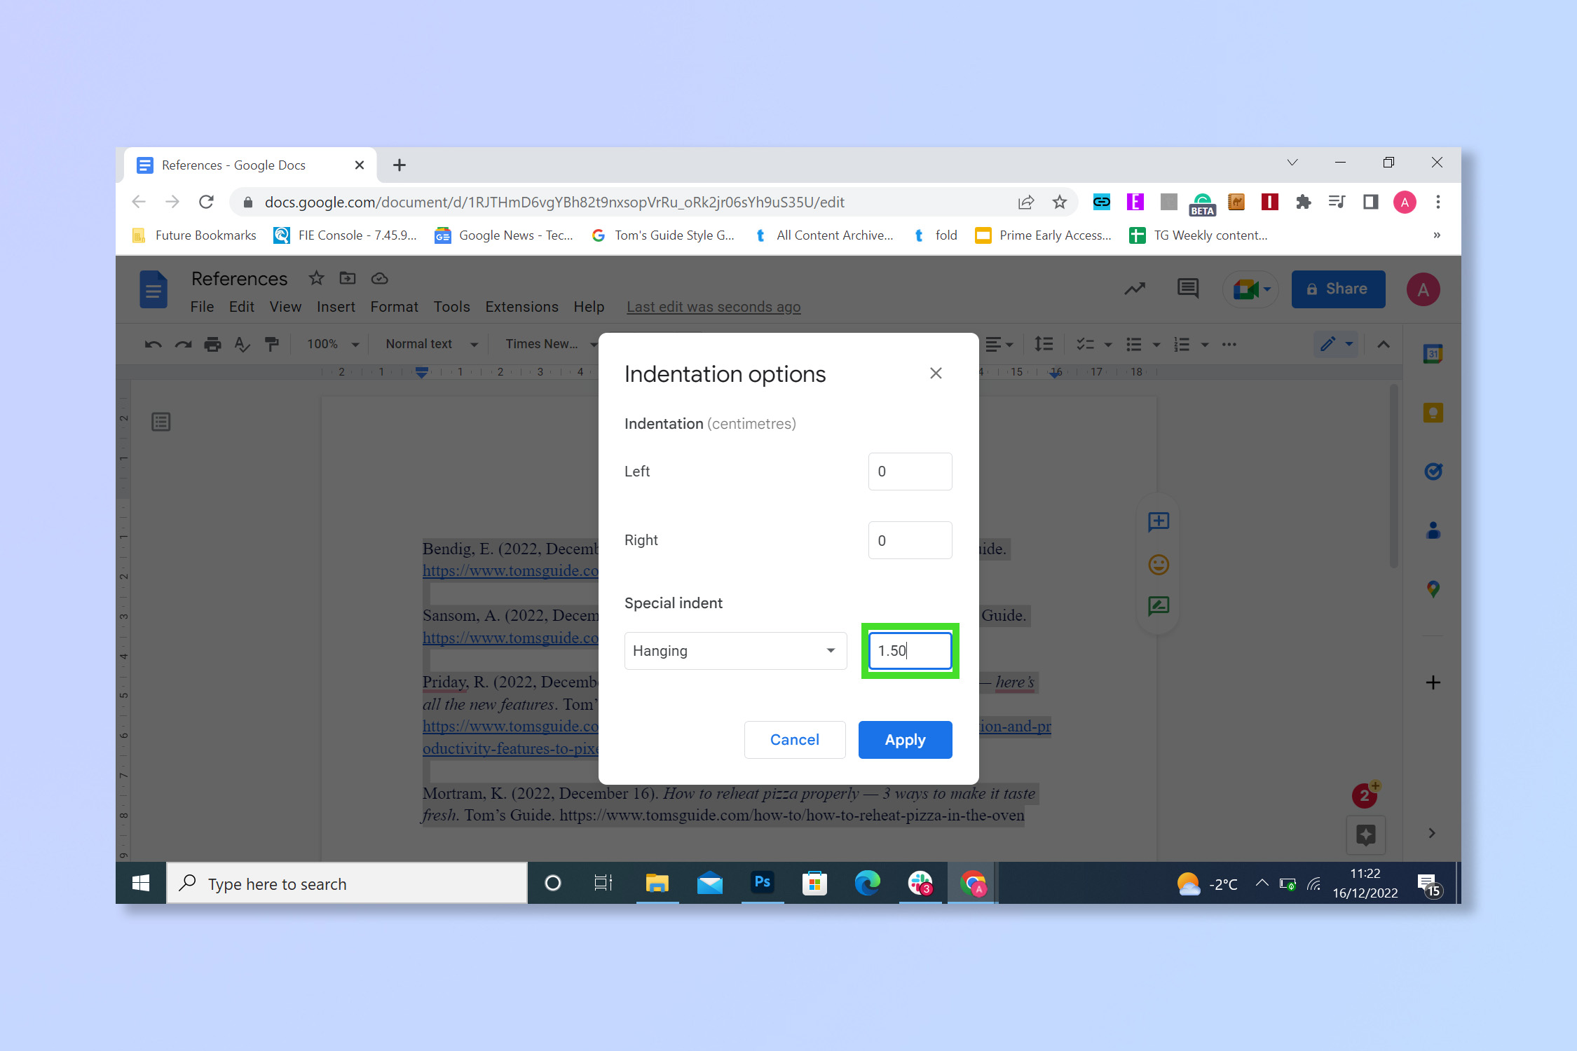
Task: Click the spell check icon in toolbar
Action: pos(242,344)
